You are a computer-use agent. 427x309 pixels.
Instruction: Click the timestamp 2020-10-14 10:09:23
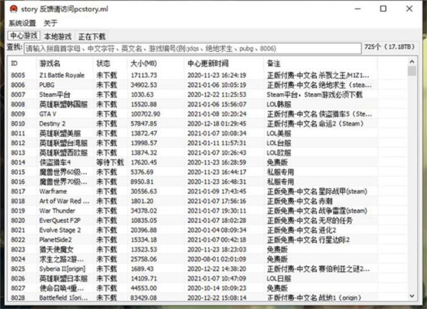[217, 288]
